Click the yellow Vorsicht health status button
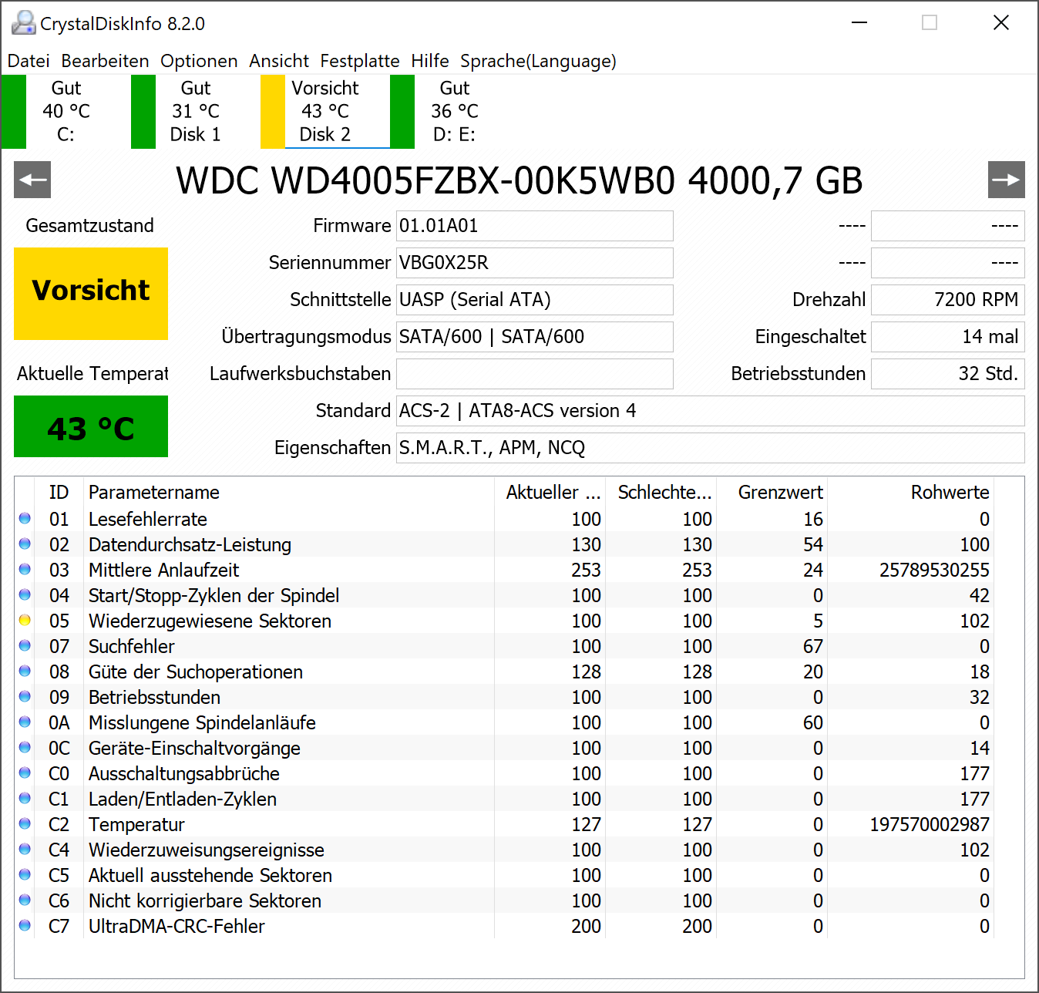Screen dimensions: 1039x993 [x=91, y=294]
